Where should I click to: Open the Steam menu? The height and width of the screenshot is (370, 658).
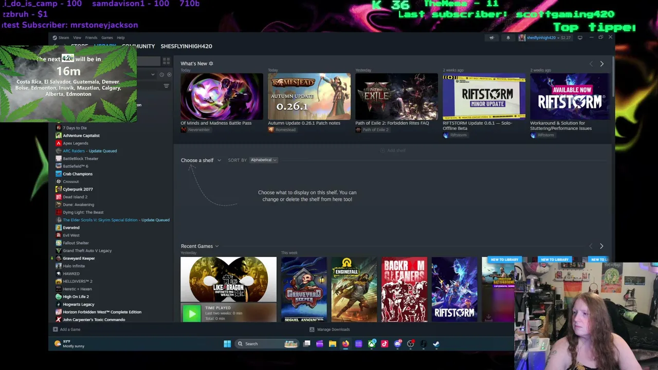pos(64,38)
